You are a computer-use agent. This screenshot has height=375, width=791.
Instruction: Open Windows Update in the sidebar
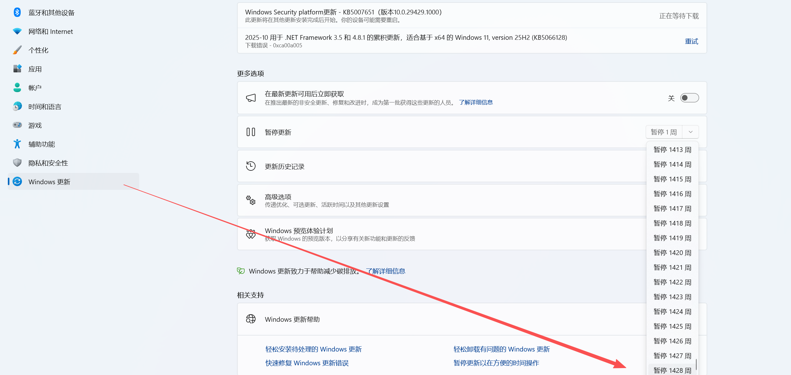click(49, 182)
